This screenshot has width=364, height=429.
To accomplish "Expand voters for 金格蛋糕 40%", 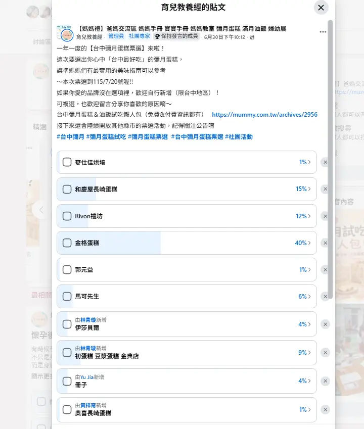I will [303, 243].
